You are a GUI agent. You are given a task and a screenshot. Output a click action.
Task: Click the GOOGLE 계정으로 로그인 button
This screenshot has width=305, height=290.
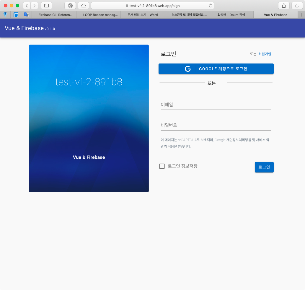(216, 69)
